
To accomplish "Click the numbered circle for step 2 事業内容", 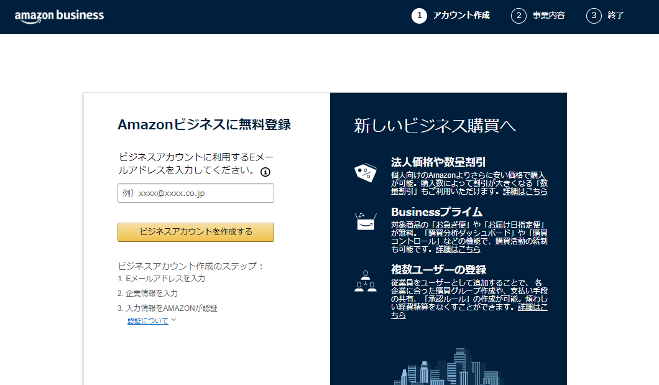I will pos(519,16).
